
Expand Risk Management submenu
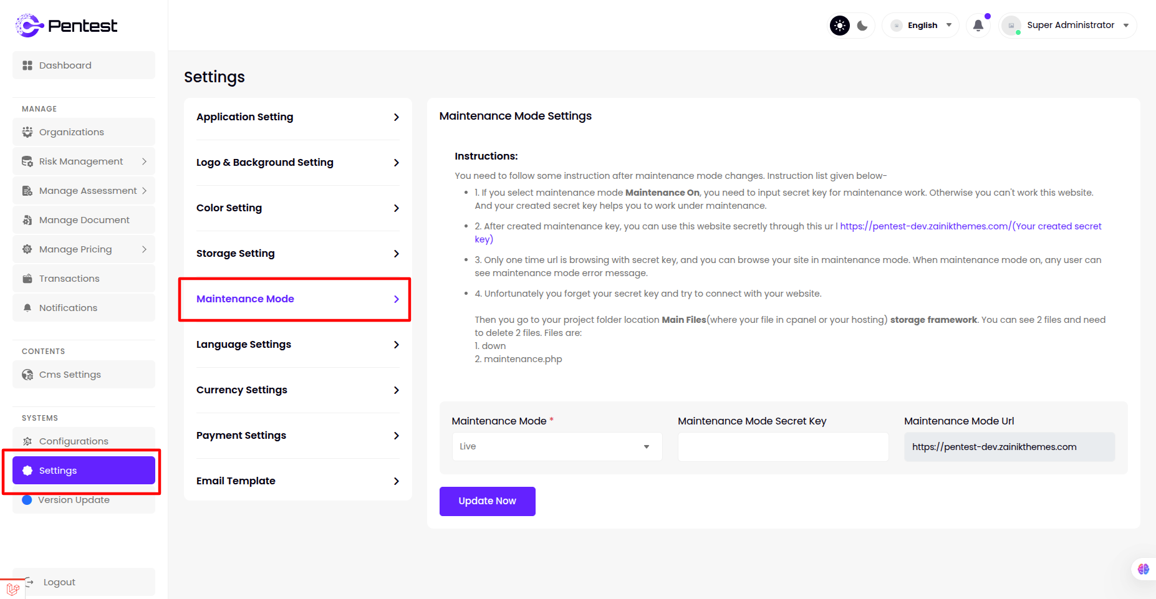(x=84, y=161)
